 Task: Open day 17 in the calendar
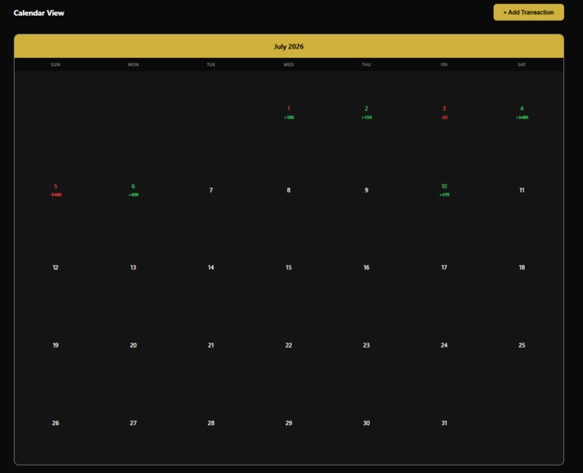(x=444, y=267)
